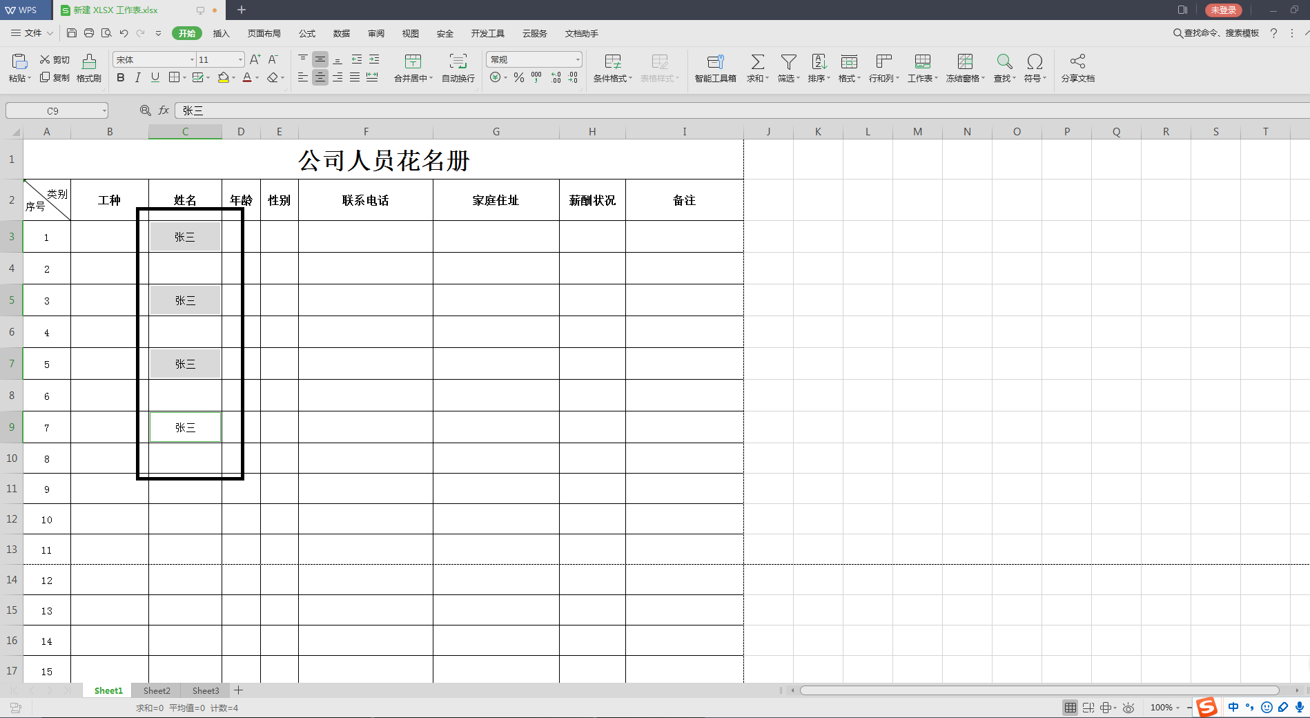Open Freeze Panes 冻结窗格
Viewport: 1310px width, 718px height.
(965, 68)
